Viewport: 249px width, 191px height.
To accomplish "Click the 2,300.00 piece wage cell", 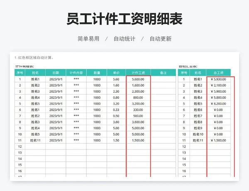I will click(138, 91).
